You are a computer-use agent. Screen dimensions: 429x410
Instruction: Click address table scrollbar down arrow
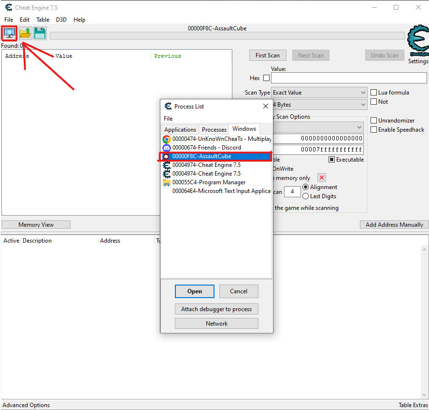click(424, 395)
